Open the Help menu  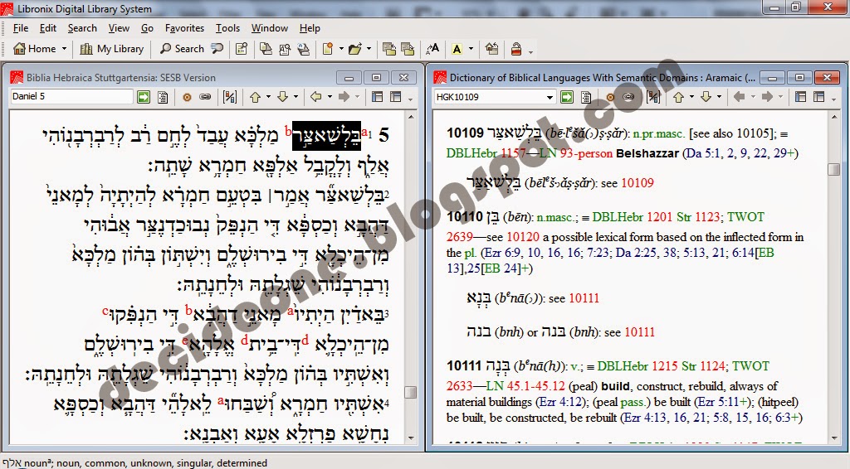pos(310,28)
